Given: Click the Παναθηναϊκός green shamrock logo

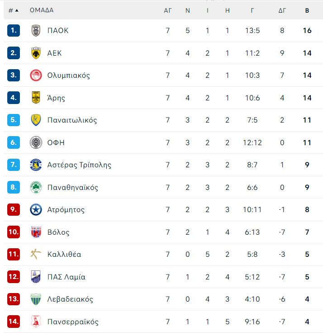Looking at the screenshot, I should coord(36,187).
